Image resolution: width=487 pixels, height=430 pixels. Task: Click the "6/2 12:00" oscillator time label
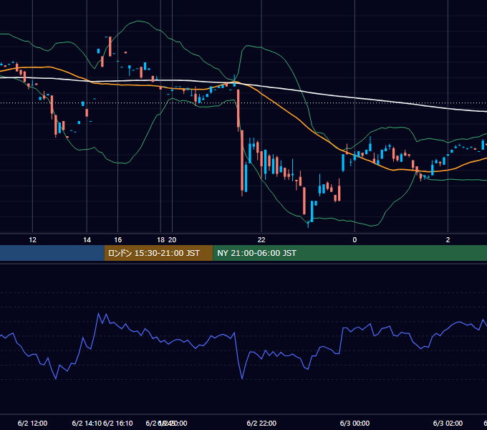33,423
